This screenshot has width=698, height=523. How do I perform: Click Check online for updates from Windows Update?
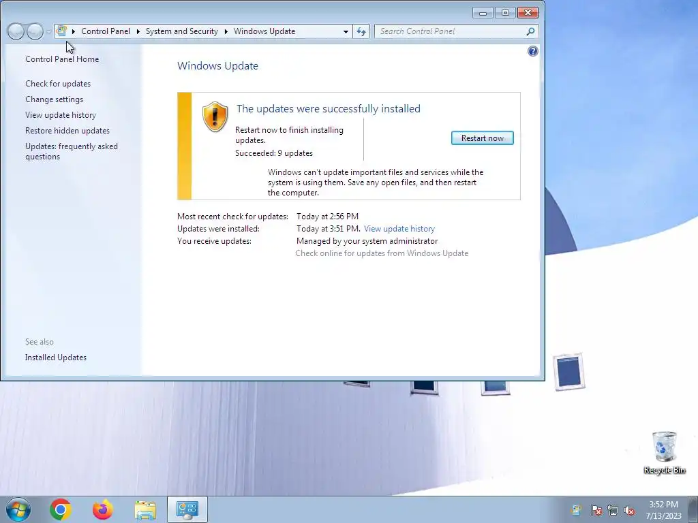[382, 253]
